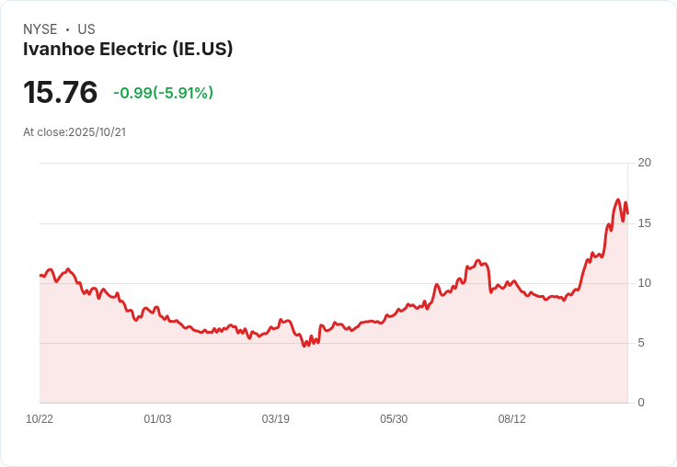
Task: Click the rightmost end of the red price line
Action: [627, 212]
